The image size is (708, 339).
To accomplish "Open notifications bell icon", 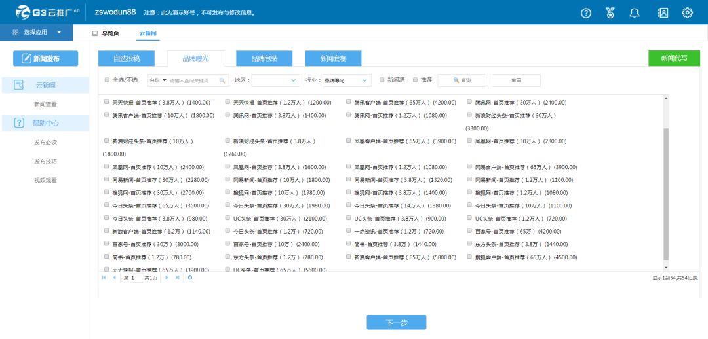I will click(x=635, y=12).
